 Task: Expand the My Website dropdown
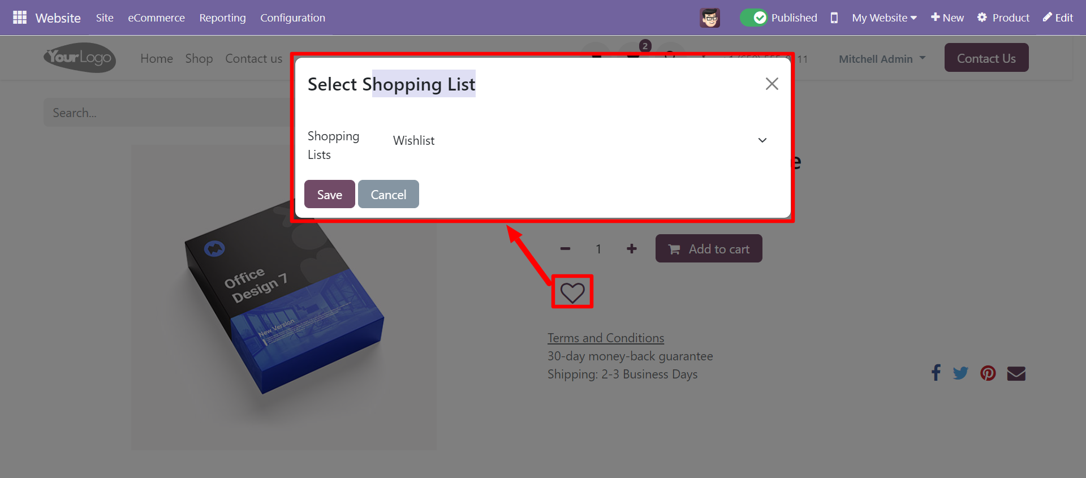(x=884, y=18)
